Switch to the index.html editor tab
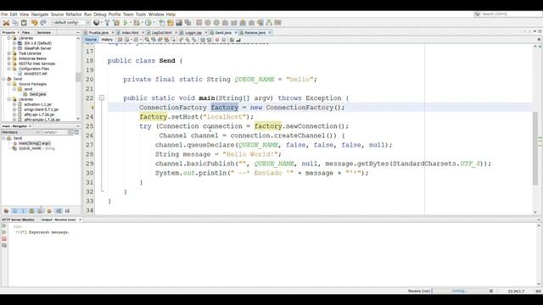The width and height of the screenshot is (543, 305). point(130,32)
